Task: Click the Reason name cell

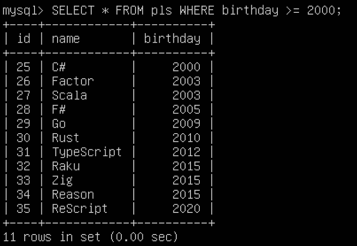Action: point(72,195)
